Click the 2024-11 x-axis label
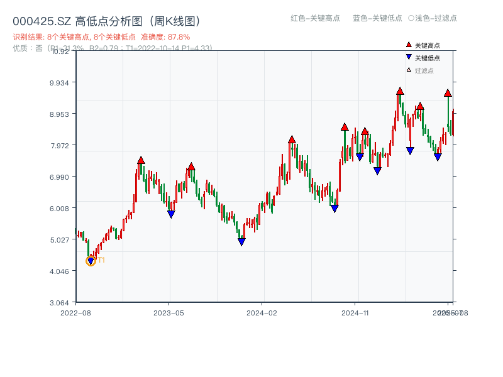The width and height of the screenshot is (503, 377). 355,313
